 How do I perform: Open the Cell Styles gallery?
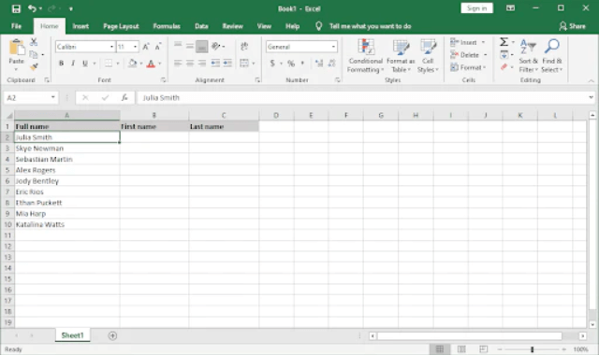click(x=428, y=56)
